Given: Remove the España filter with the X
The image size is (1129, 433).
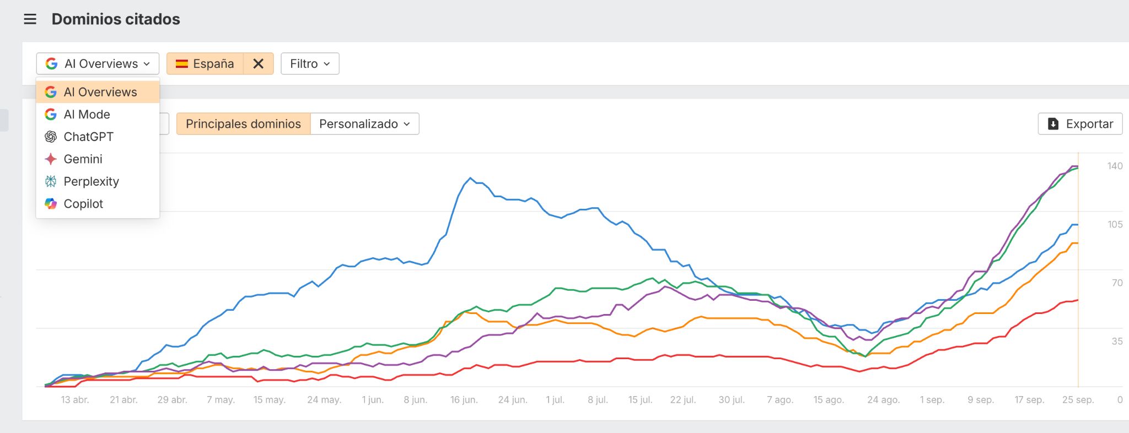Looking at the screenshot, I should pos(257,63).
